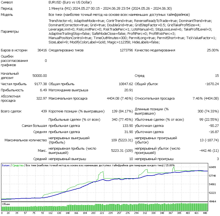The image size is (220, 216).
Task: Click the green Средства legend label
Action: pyautogui.click(x=18, y=165)
